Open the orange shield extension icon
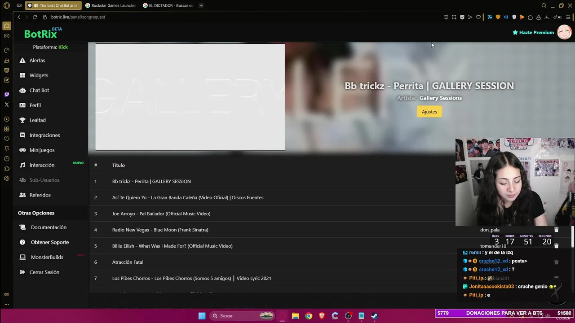Screen dimensions: 575x323 (x=498, y=17)
